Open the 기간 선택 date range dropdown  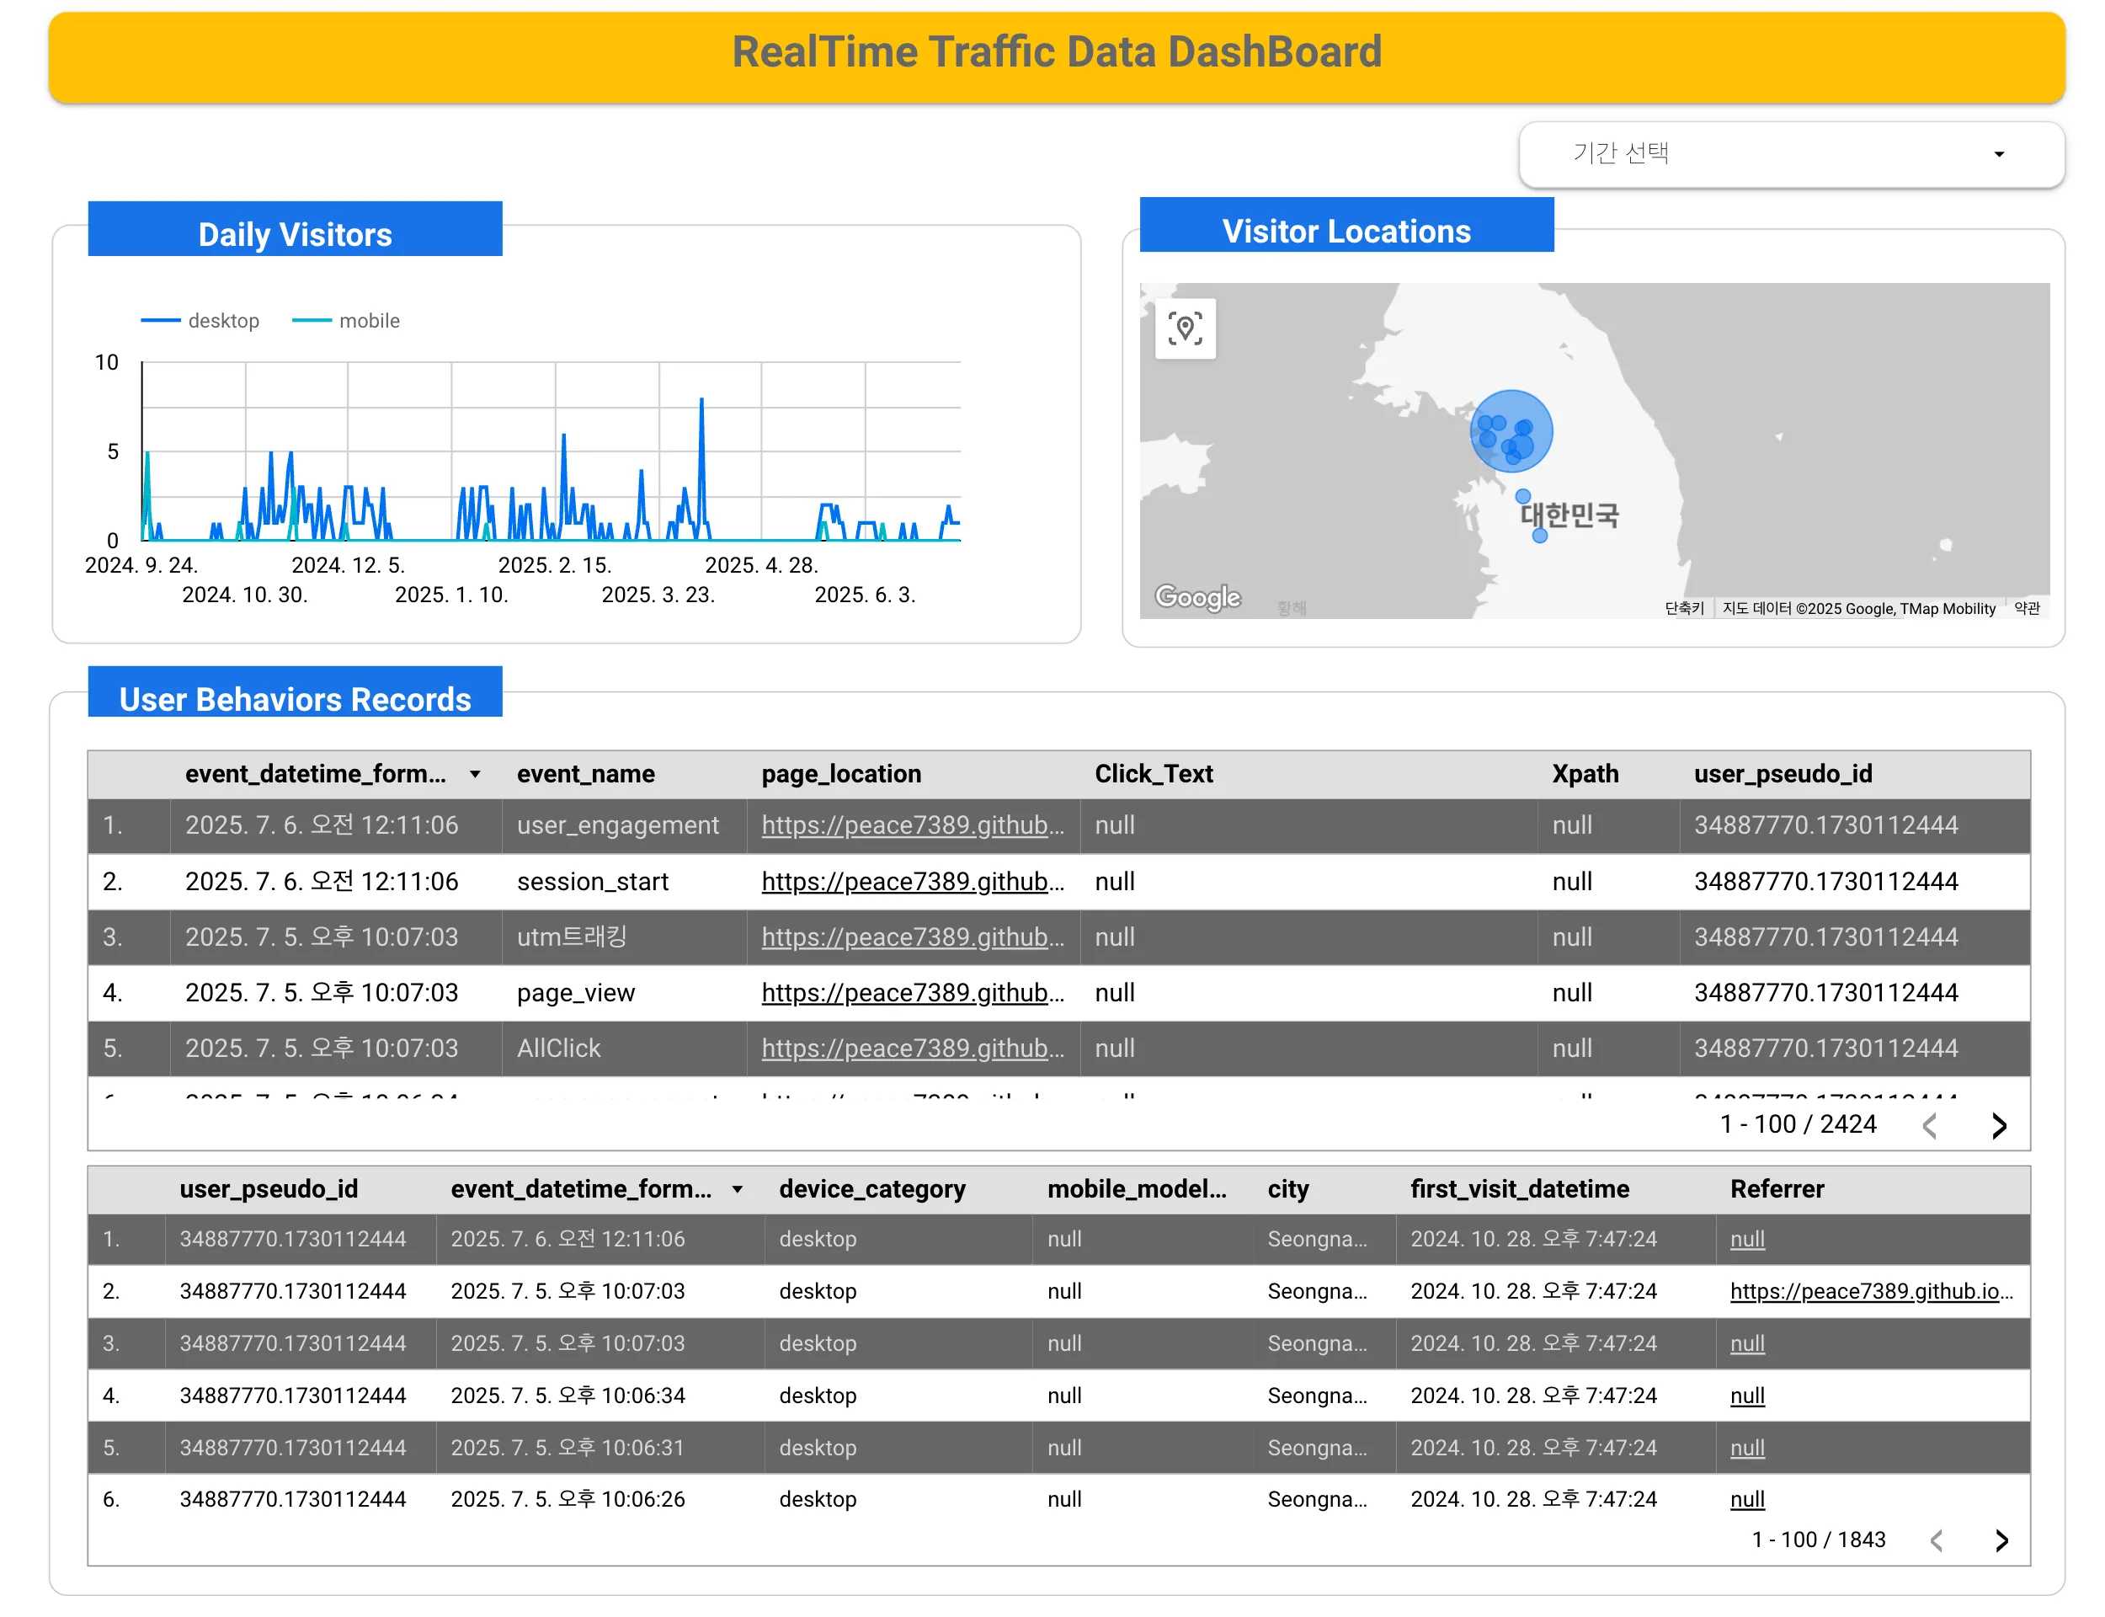1790,154
